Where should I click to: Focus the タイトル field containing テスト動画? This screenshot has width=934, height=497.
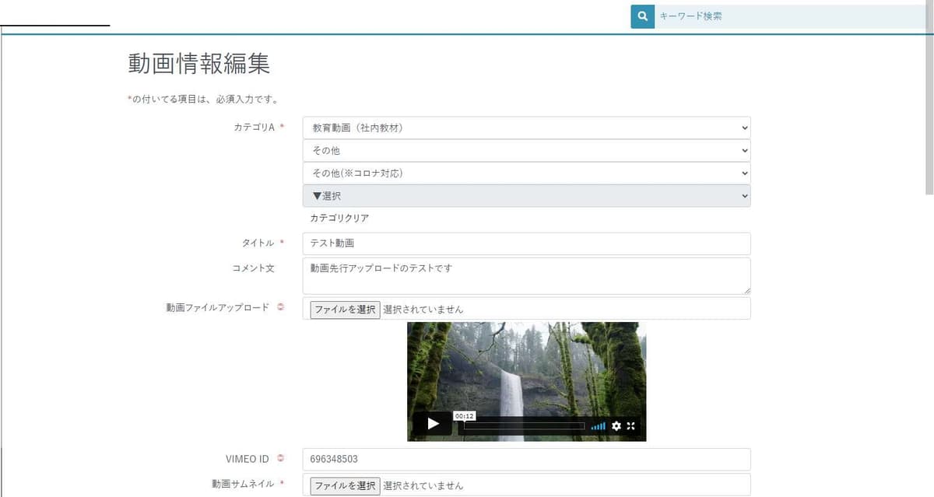point(527,243)
